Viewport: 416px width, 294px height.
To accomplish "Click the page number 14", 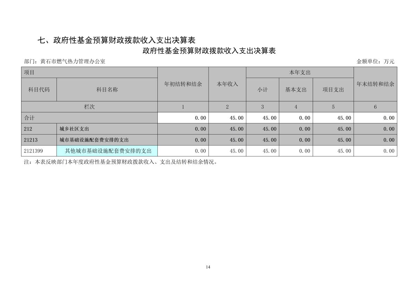I will [208, 267].
